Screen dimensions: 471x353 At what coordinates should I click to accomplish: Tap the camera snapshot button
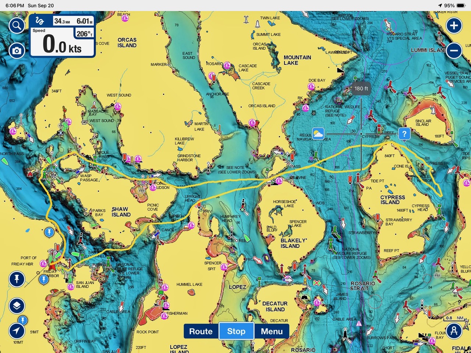(x=17, y=51)
